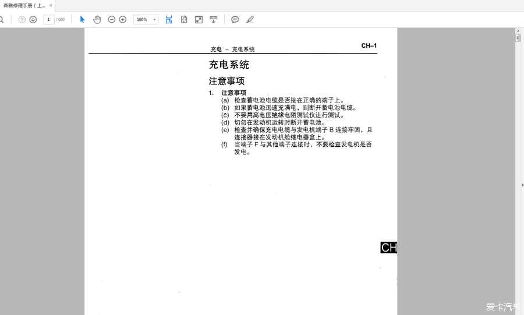Screen dimensions: 524x315
Task: Click line (c) 不要用高电压绝缘电阻测试仪
Action: [283, 115]
